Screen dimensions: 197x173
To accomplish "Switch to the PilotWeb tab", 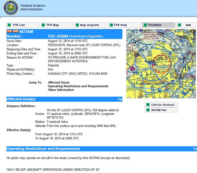I will point(158,25).
